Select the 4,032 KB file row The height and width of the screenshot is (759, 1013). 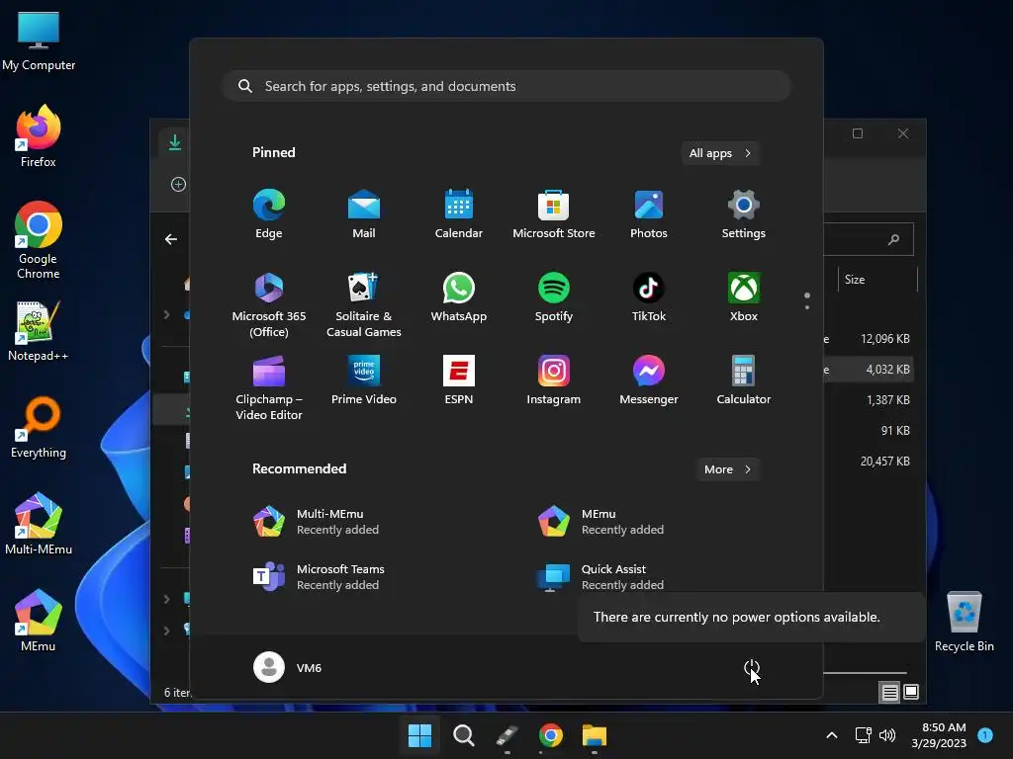click(x=869, y=370)
